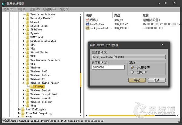Click the REG_BINARY type cell
This screenshot has width=182, height=125.
tap(121, 24)
